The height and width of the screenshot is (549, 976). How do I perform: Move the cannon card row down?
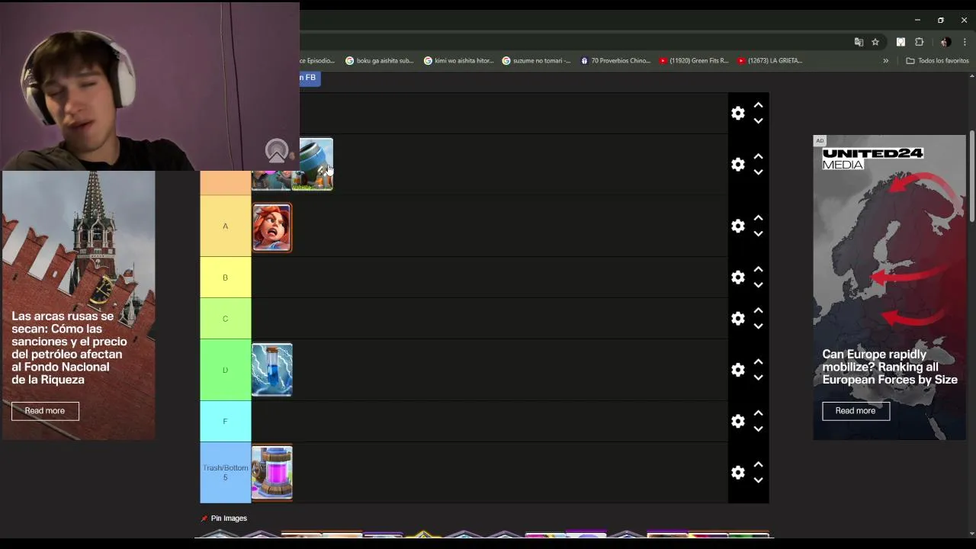coord(758,172)
